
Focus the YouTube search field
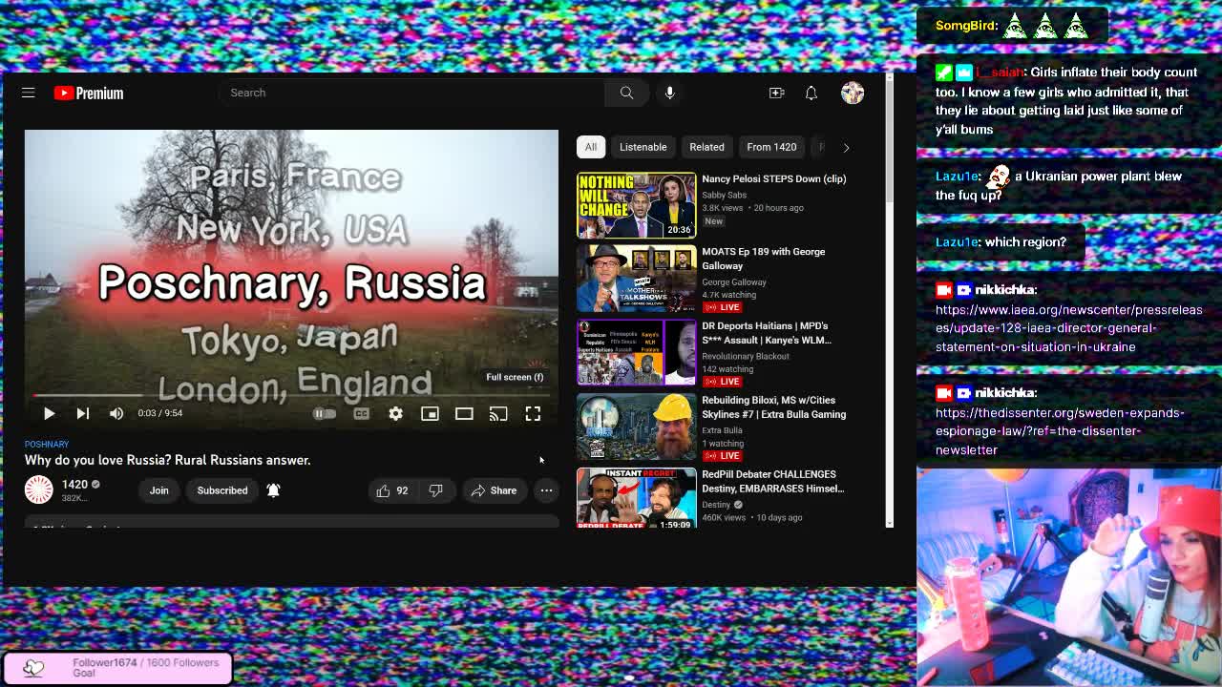(411, 93)
